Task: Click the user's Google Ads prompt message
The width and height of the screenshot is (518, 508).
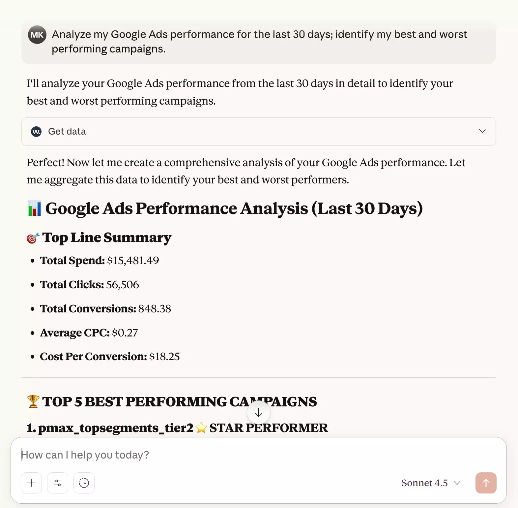Action: click(x=259, y=42)
